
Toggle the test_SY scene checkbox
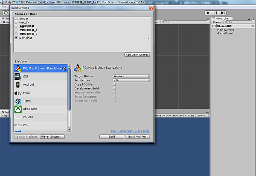[16, 22]
